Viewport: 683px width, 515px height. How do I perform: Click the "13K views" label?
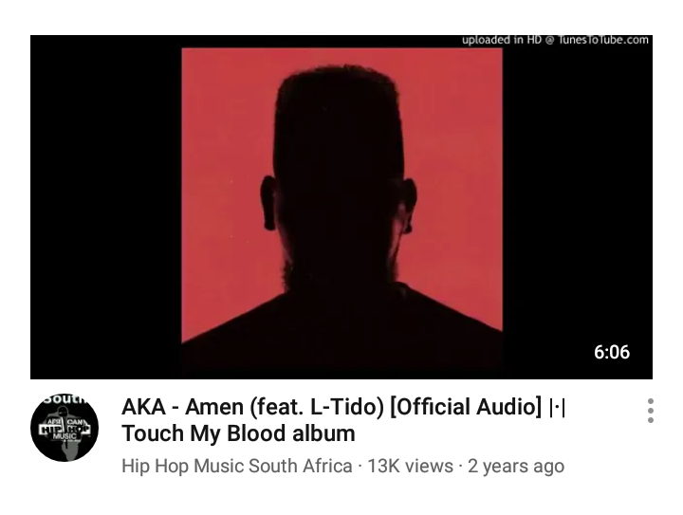click(411, 466)
